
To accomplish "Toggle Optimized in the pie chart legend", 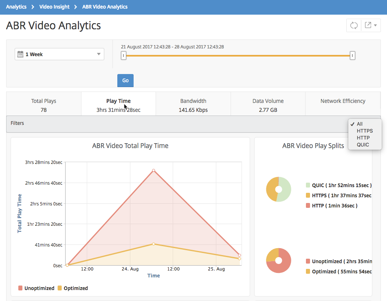I will tap(339, 271).
